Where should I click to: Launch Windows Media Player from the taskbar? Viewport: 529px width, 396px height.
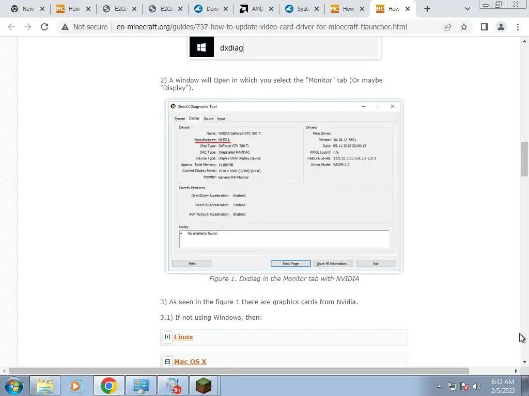tap(76, 386)
